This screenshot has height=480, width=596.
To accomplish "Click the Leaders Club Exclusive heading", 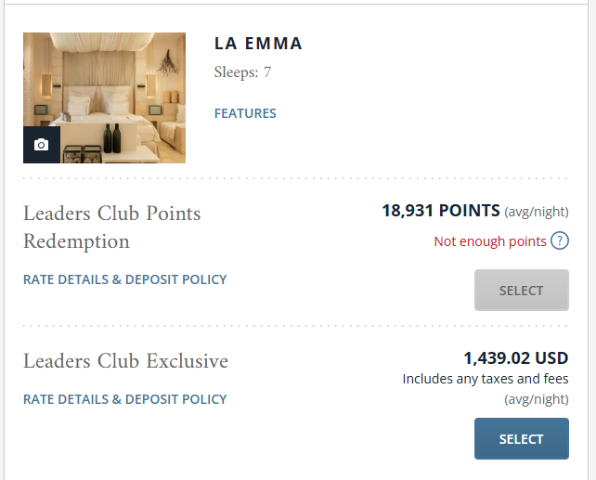I will coord(126,360).
